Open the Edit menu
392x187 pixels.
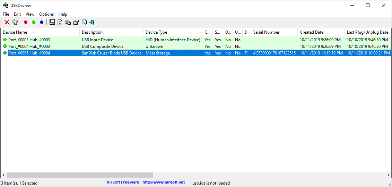[x=17, y=14]
